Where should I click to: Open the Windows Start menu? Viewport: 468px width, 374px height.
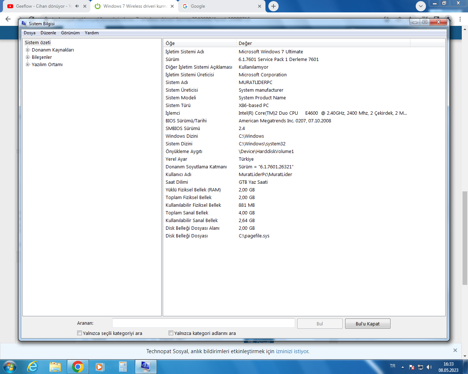(x=10, y=367)
